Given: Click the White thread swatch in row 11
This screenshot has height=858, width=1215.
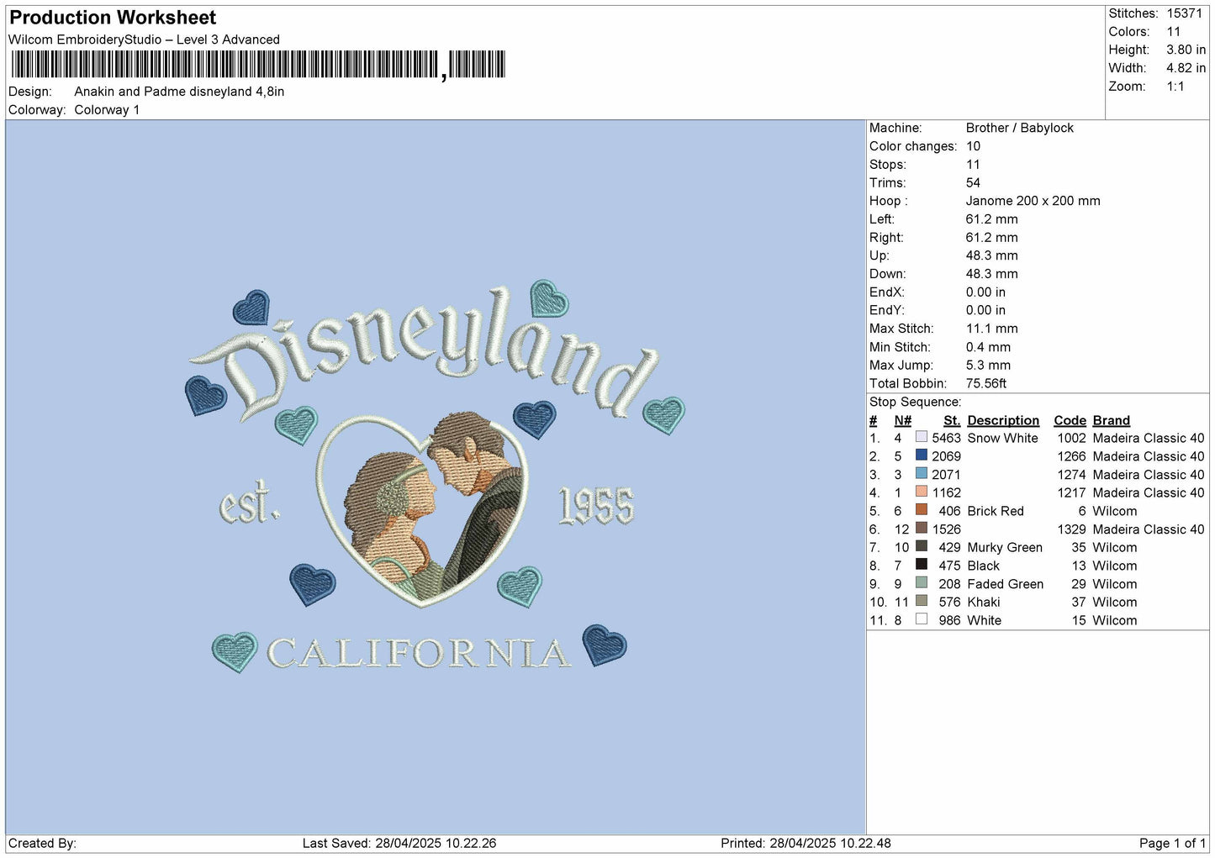Looking at the screenshot, I should pyautogui.click(x=922, y=619).
